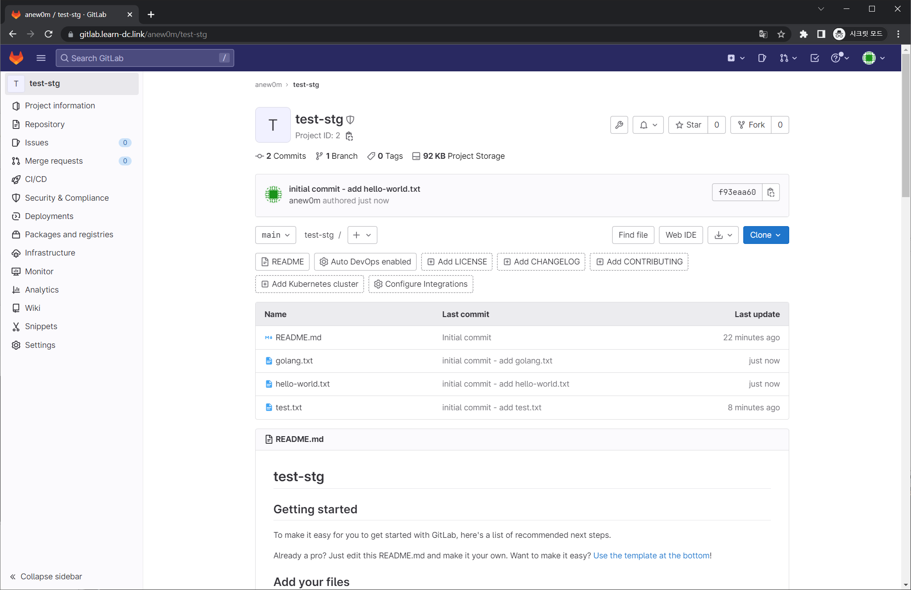Click into the Search GitLab field
Image resolution: width=911 pixels, height=590 pixels.
tap(143, 58)
